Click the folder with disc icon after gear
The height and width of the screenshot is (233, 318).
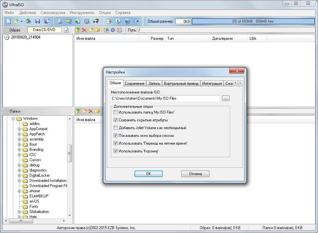pyautogui.click(x=119, y=30)
